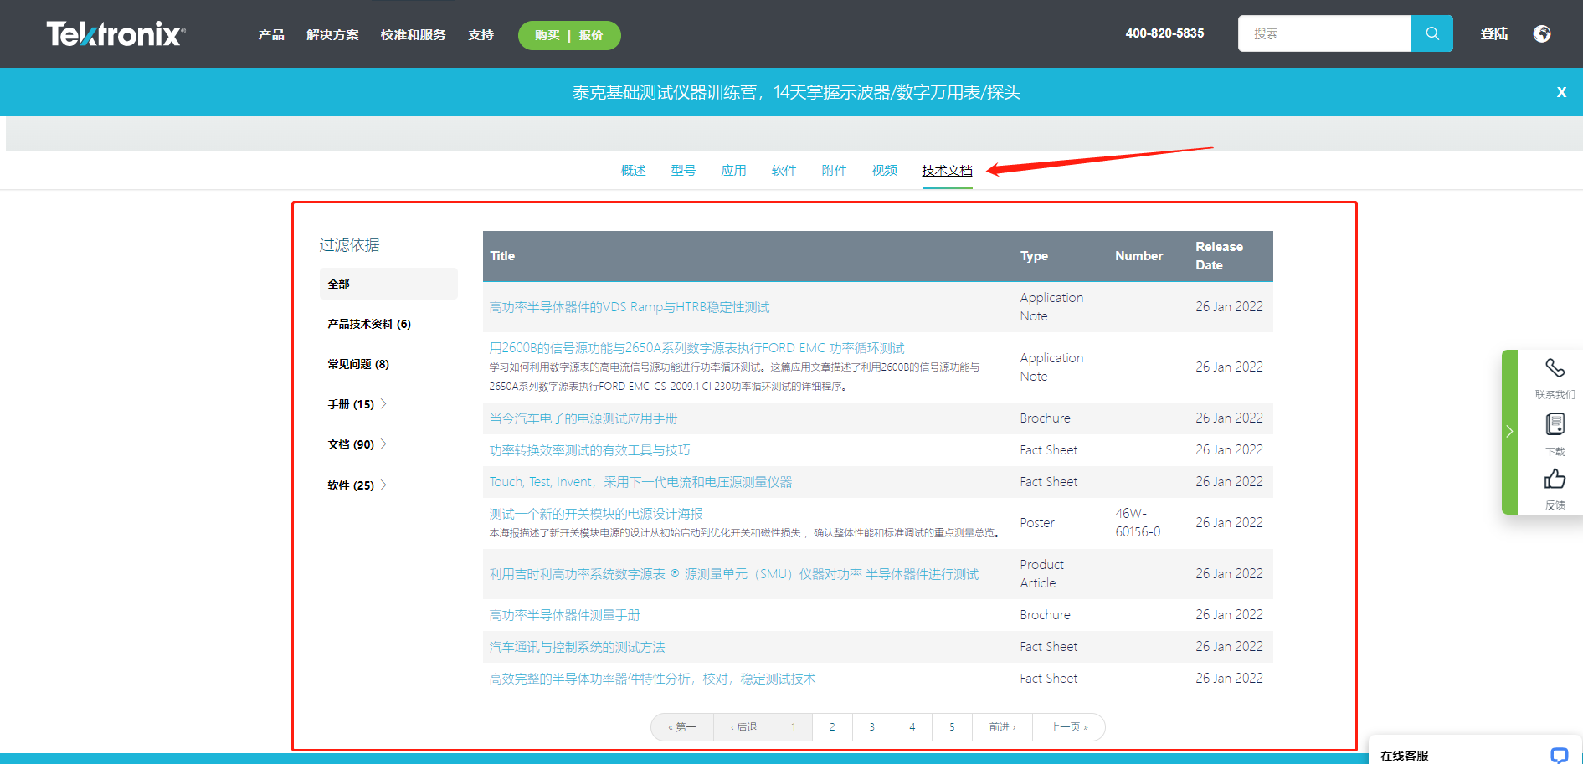Click the download document icon

(1555, 425)
